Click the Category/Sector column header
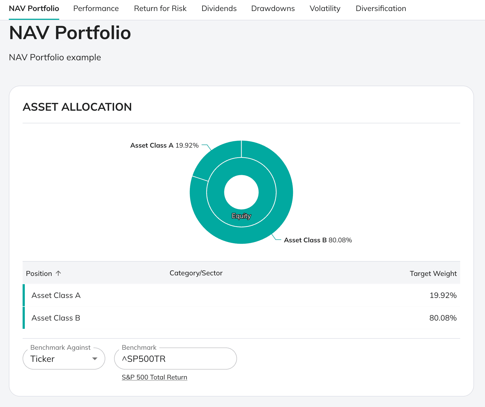The width and height of the screenshot is (485, 407). (x=196, y=273)
